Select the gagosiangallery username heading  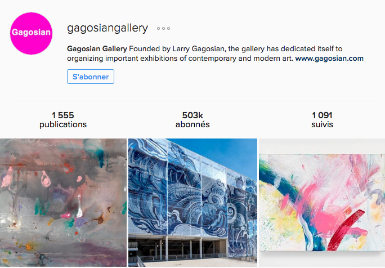(108, 28)
